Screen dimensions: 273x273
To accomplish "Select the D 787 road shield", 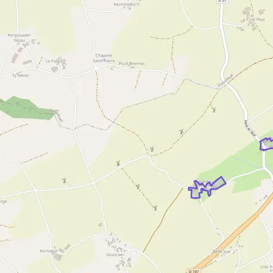I will [x=194, y=271].
